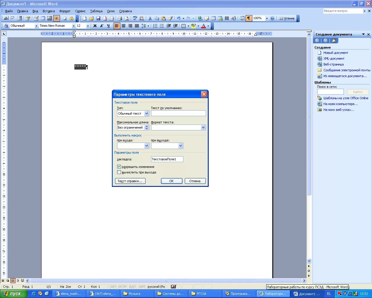Image resolution: width=372 pixels, height=298 pixels.
Task: Open Print Preview icon
Action: 127,18
